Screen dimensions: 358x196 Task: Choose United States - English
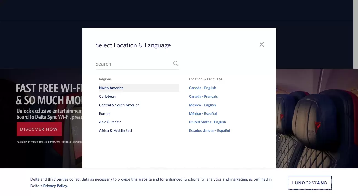208,122
